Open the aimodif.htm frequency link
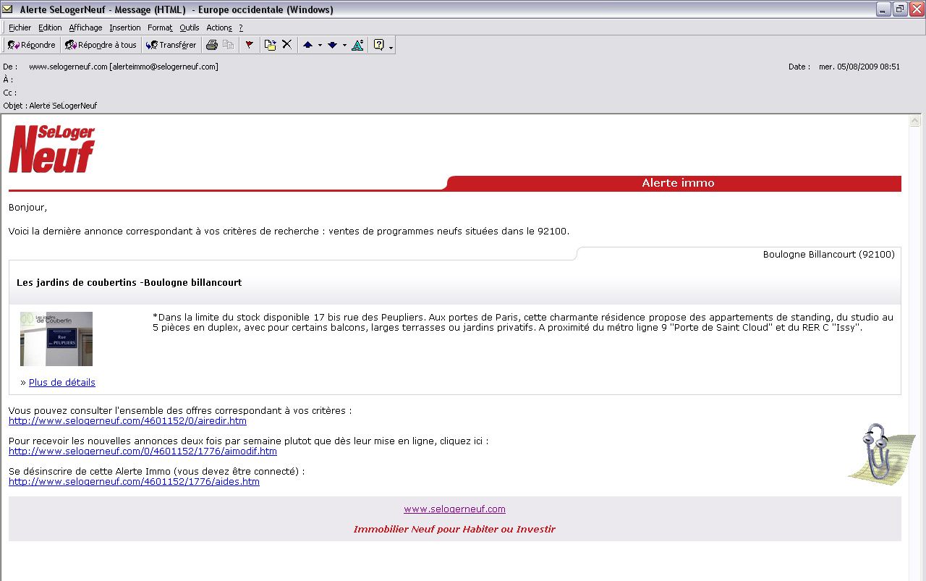926x581 pixels. (x=143, y=451)
